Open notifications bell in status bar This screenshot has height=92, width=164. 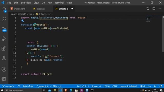click(161, 86)
